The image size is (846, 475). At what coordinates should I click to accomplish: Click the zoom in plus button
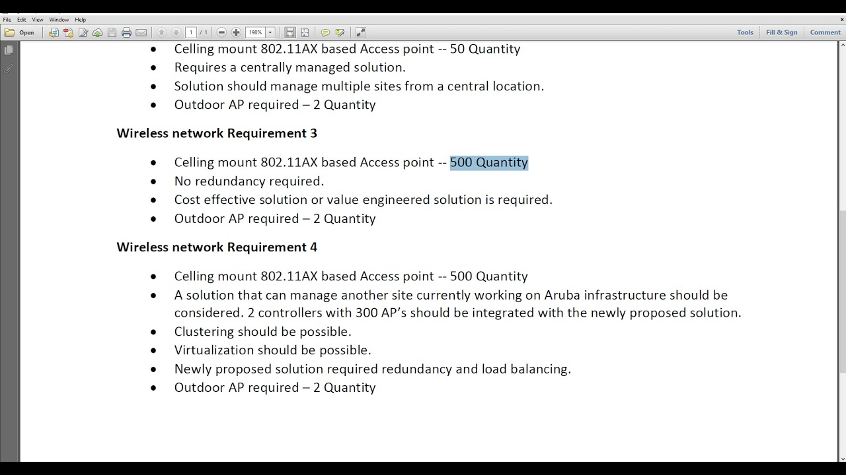click(236, 32)
